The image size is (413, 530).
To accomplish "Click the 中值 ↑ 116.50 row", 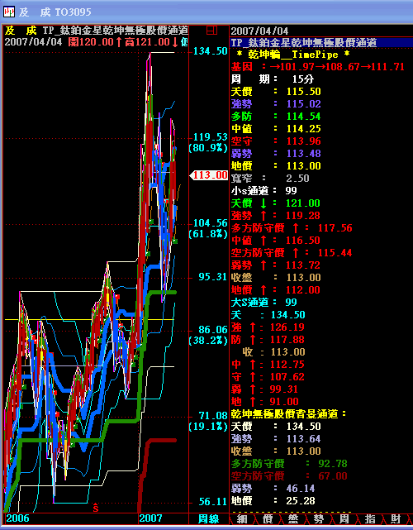I will pyautogui.click(x=276, y=241).
